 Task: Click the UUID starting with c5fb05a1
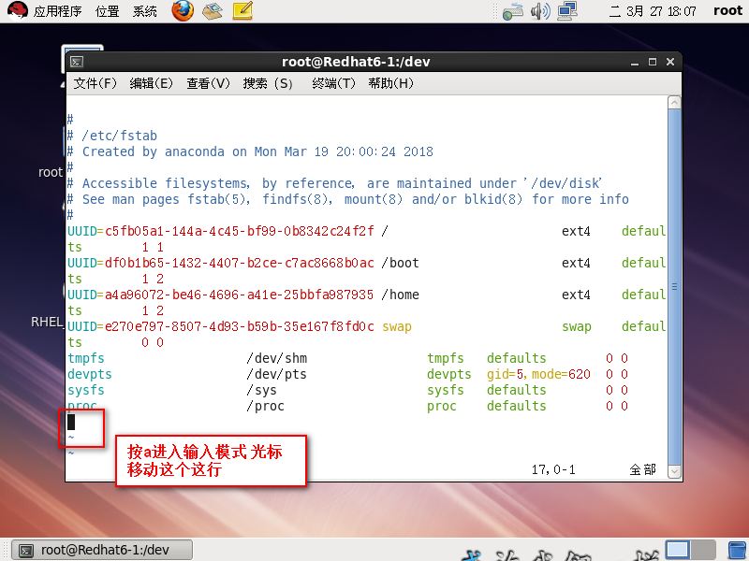(x=240, y=231)
